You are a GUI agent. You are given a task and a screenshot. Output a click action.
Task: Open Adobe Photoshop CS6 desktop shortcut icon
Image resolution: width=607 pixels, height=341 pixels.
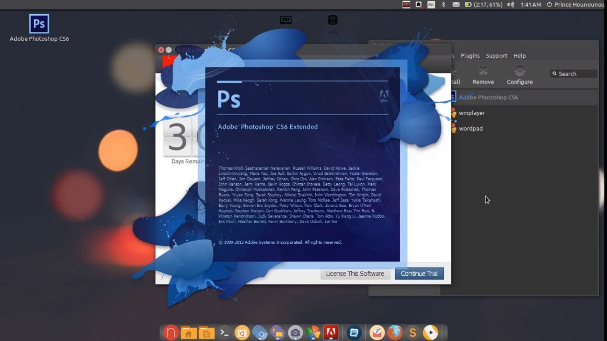point(39,24)
